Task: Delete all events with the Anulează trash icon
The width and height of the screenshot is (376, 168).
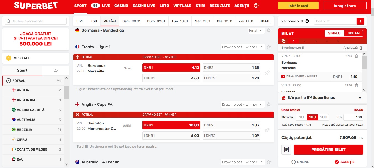Action: 361,48
